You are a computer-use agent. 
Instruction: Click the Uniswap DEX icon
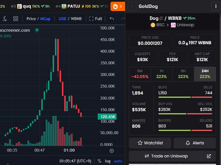tap(173, 25)
